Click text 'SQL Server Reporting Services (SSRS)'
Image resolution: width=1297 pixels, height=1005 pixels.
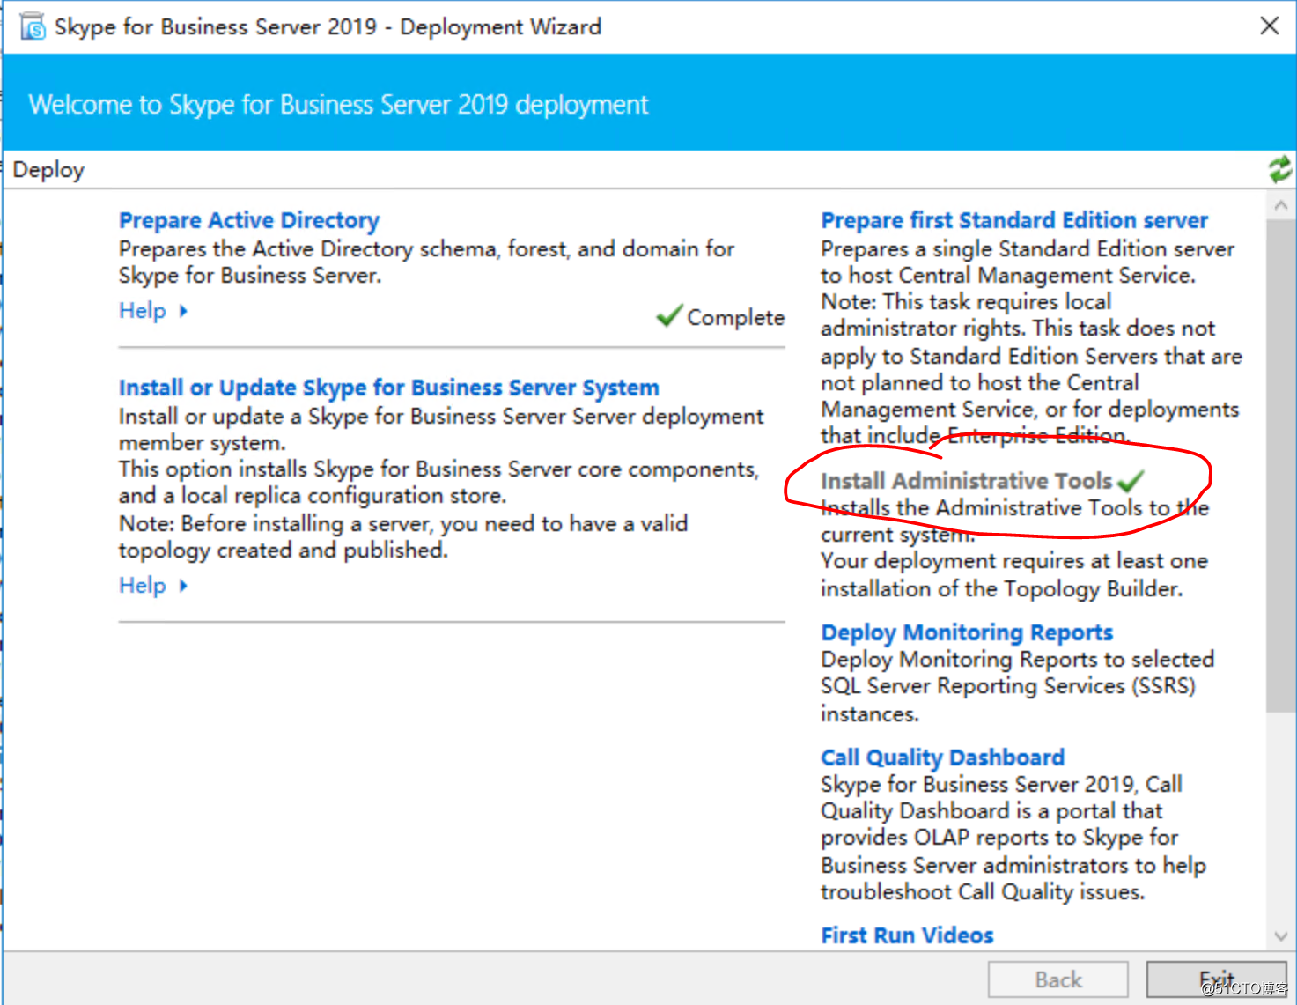point(1008,686)
